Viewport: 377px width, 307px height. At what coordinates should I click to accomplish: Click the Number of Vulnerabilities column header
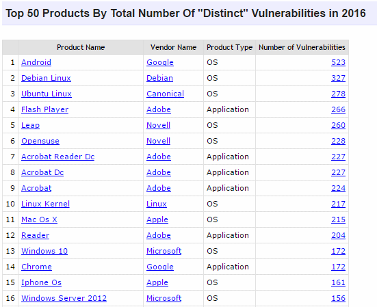coord(302,47)
